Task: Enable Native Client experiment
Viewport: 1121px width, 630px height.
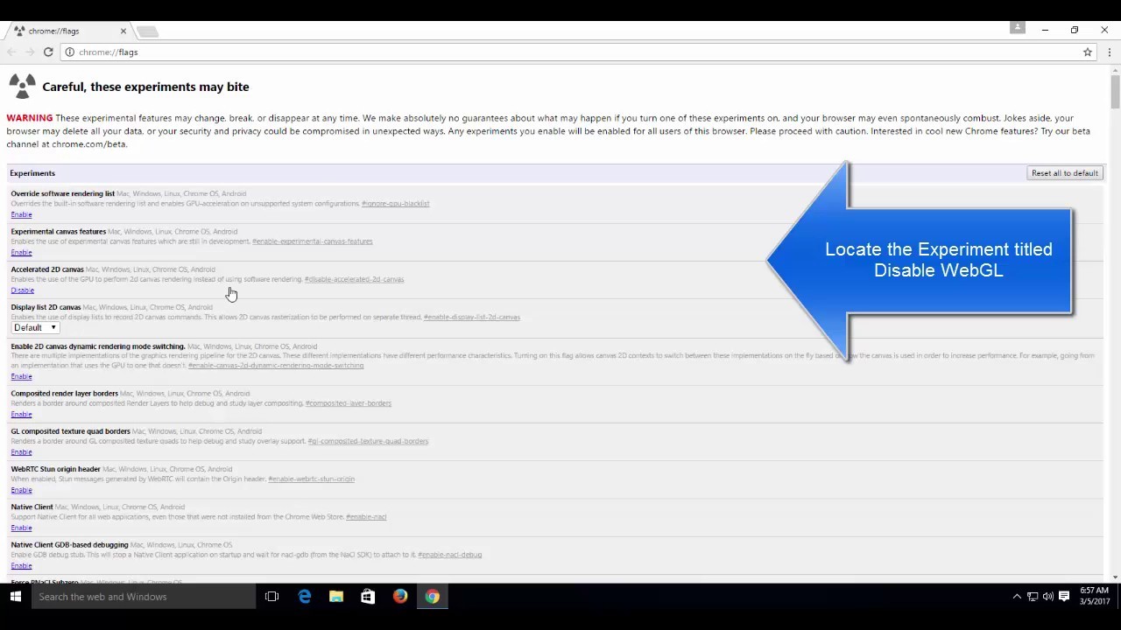Action: tap(21, 528)
